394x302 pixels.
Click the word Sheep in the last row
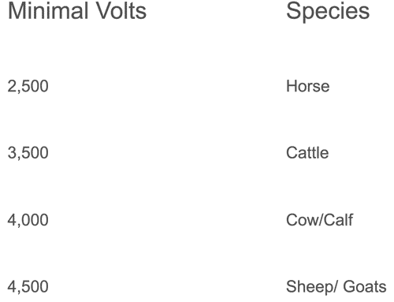click(309, 287)
